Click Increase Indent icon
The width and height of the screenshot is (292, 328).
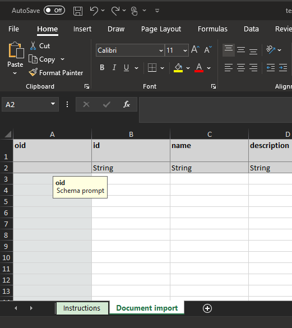283,68
